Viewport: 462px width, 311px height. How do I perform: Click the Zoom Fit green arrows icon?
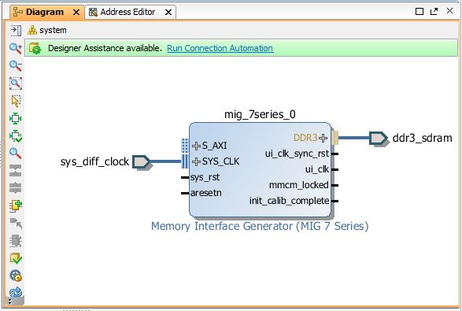point(16,119)
